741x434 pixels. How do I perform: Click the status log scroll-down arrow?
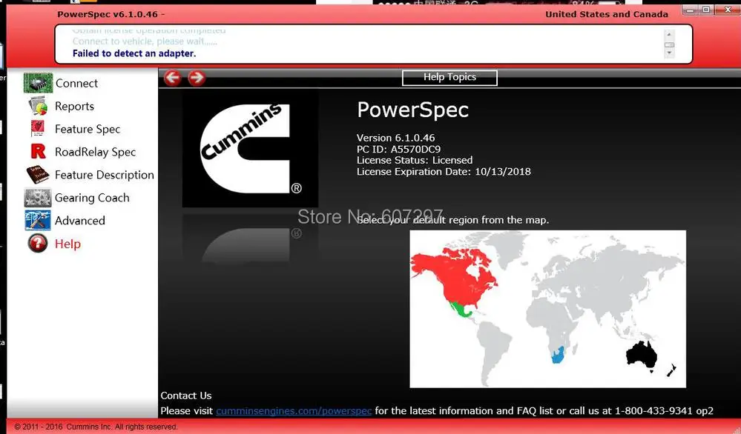tap(669, 53)
